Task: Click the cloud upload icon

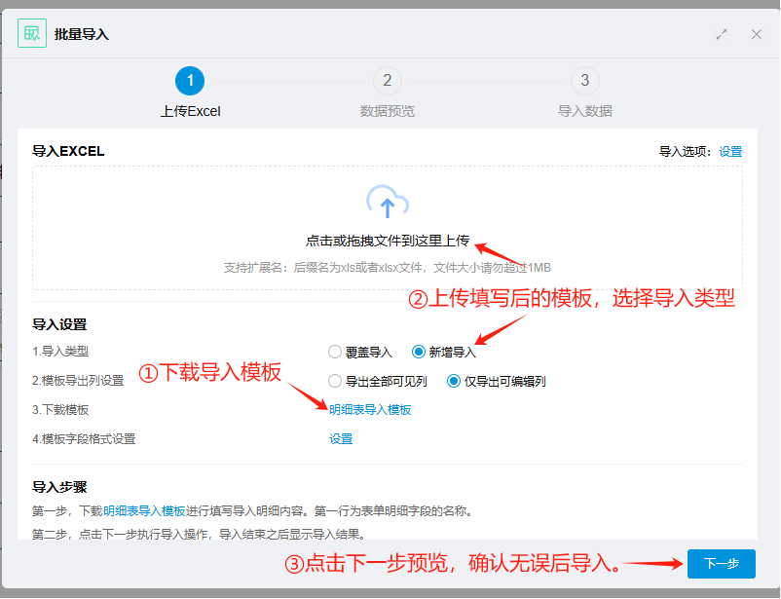Action: pyautogui.click(x=387, y=203)
